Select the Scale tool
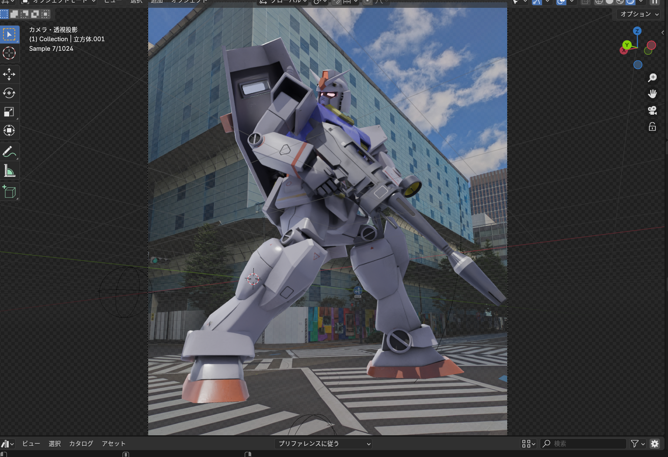This screenshot has height=457, width=668. 9,112
